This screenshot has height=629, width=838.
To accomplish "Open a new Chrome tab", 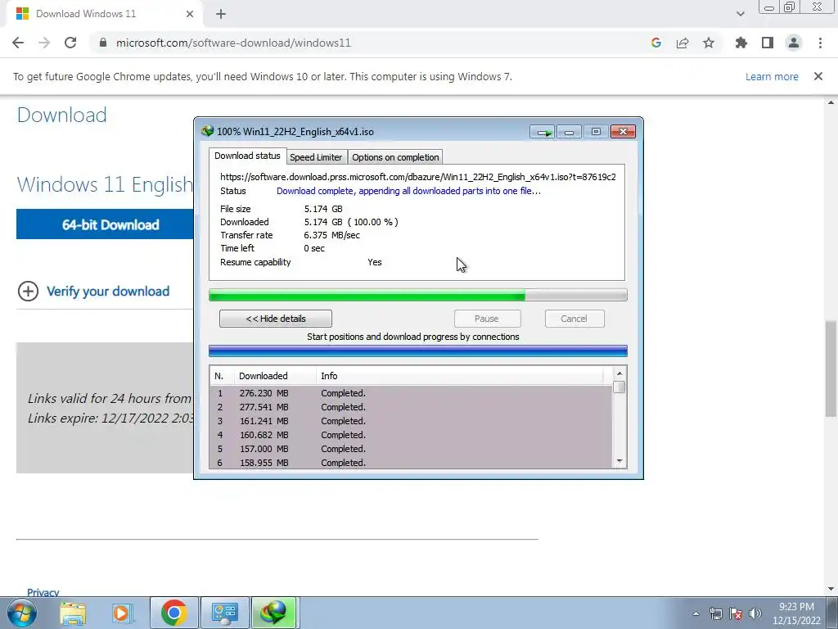I will tap(221, 14).
